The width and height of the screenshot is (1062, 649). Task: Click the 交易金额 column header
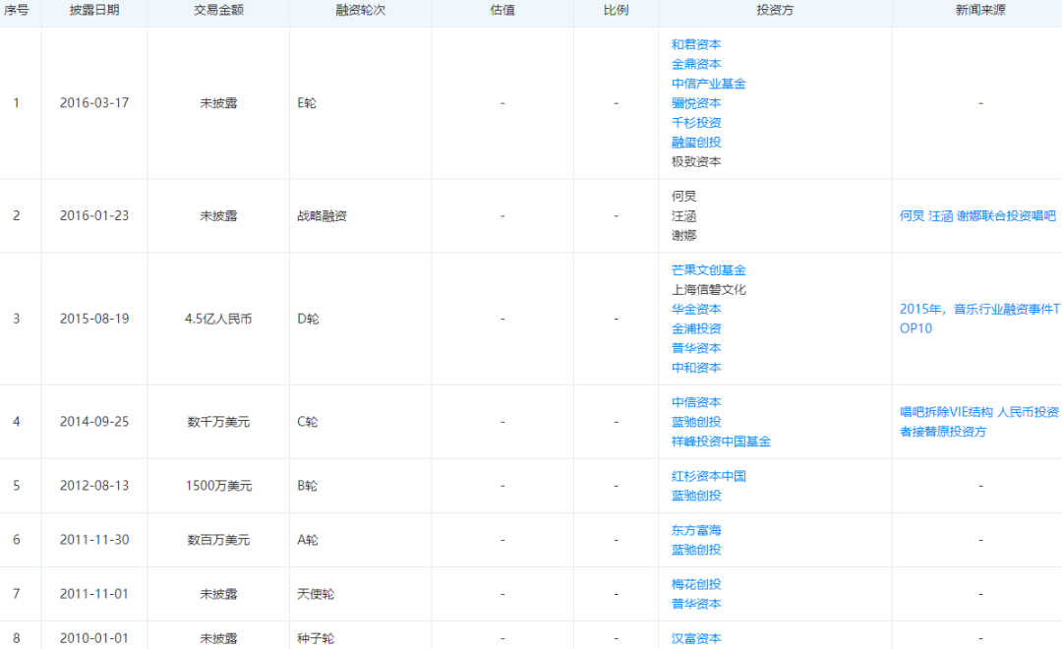[x=218, y=10]
